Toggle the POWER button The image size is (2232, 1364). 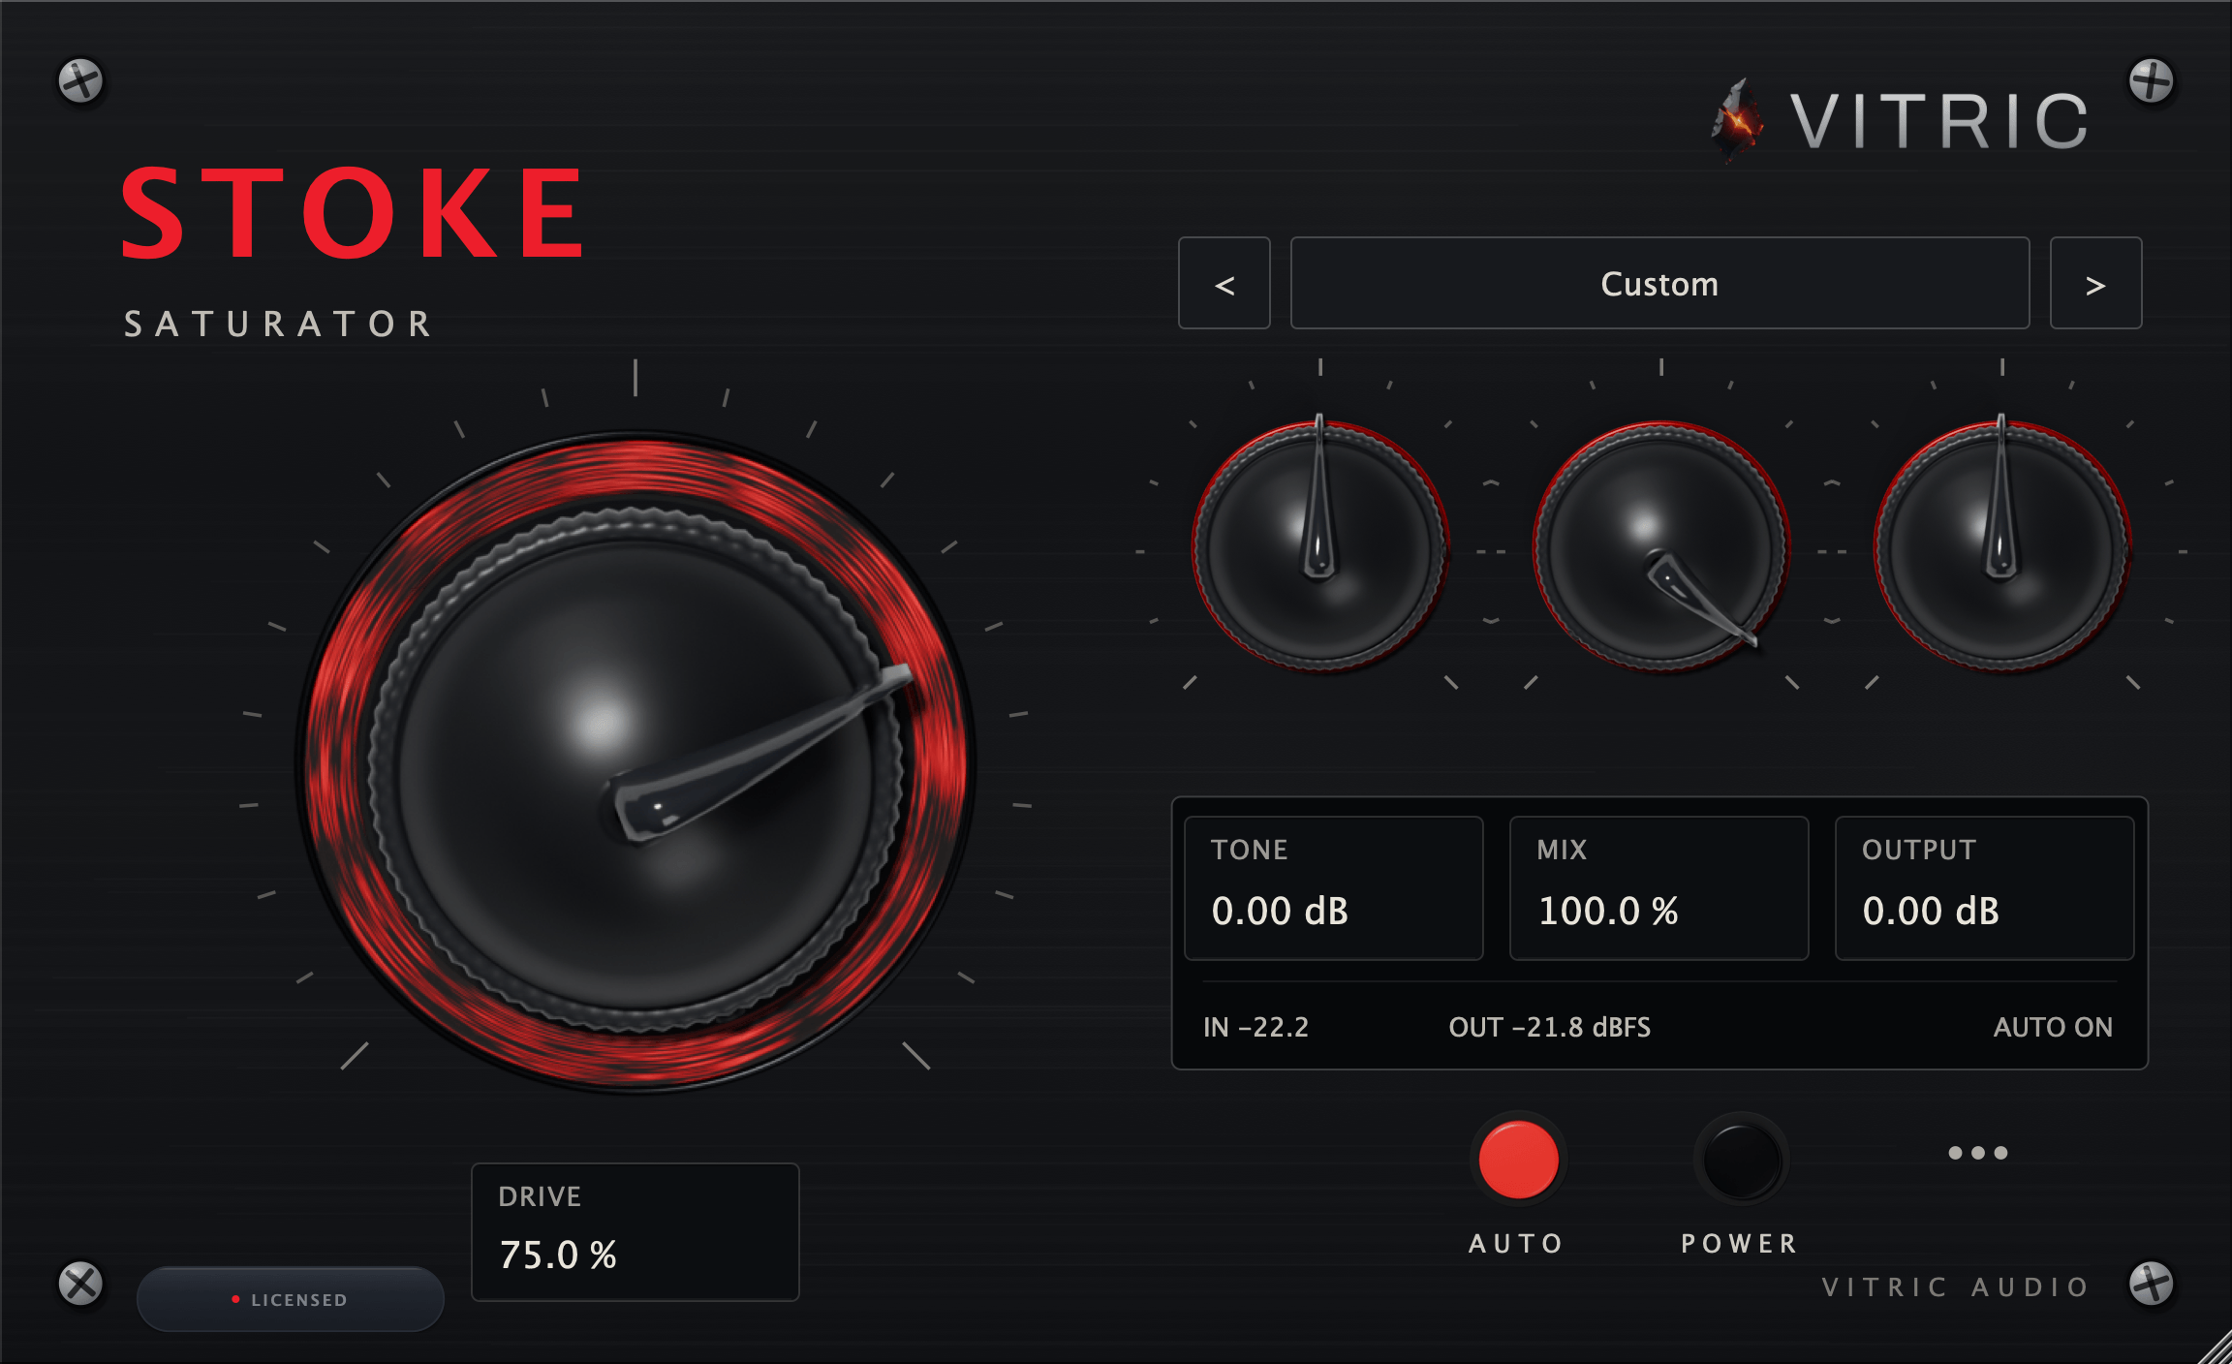tap(1741, 1160)
